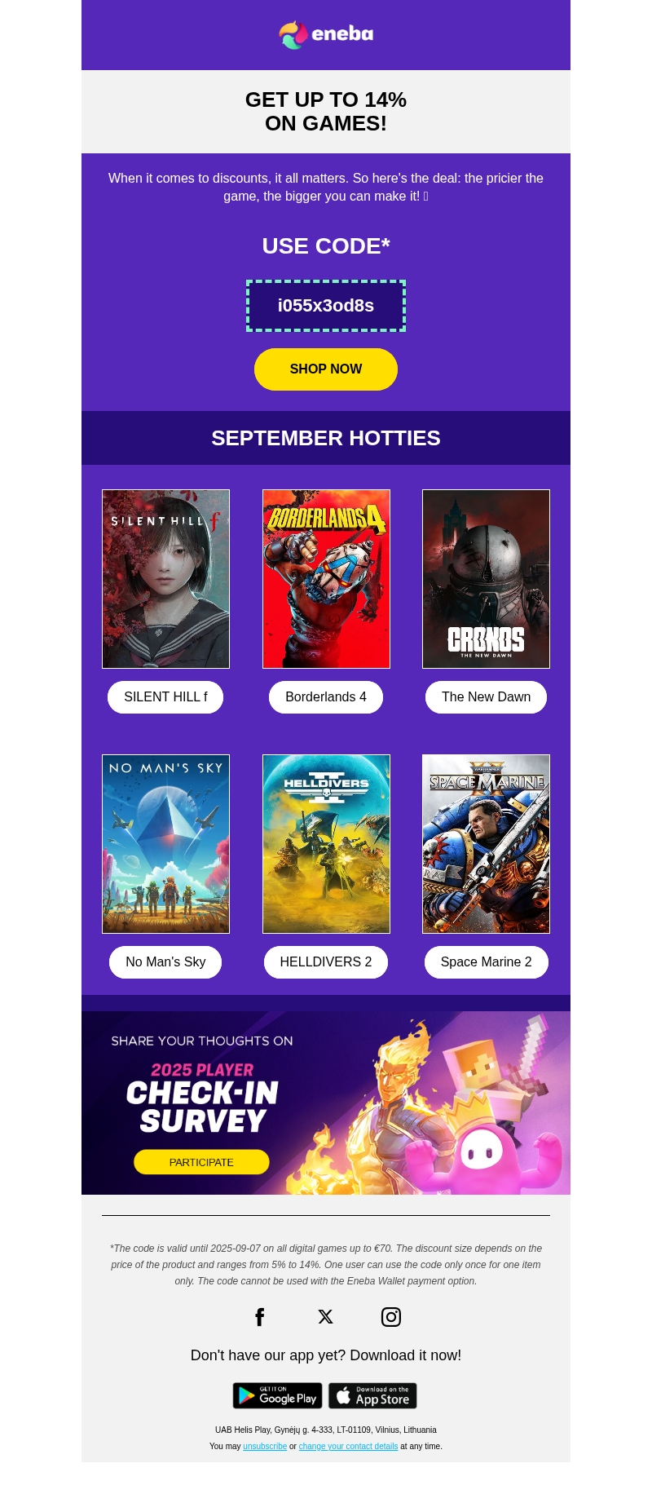Open the No Man's Sky cover image
652x1494 pixels.
(x=165, y=844)
